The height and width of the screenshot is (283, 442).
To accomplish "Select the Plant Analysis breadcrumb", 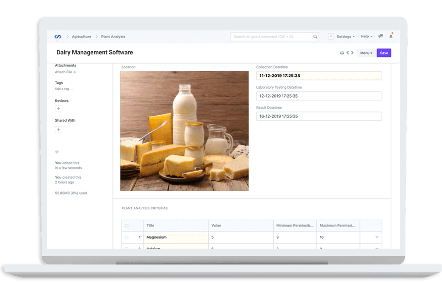I will [x=113, y=36].
